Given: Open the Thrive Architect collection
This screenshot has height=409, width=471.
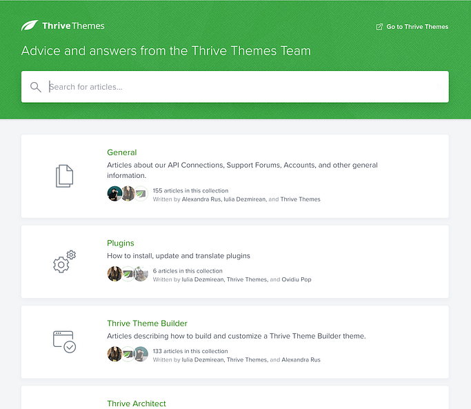Looking at the screenshot, I should pos(137,403).
